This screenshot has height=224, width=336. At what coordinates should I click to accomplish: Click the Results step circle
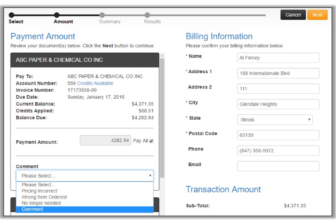[147, 15]
